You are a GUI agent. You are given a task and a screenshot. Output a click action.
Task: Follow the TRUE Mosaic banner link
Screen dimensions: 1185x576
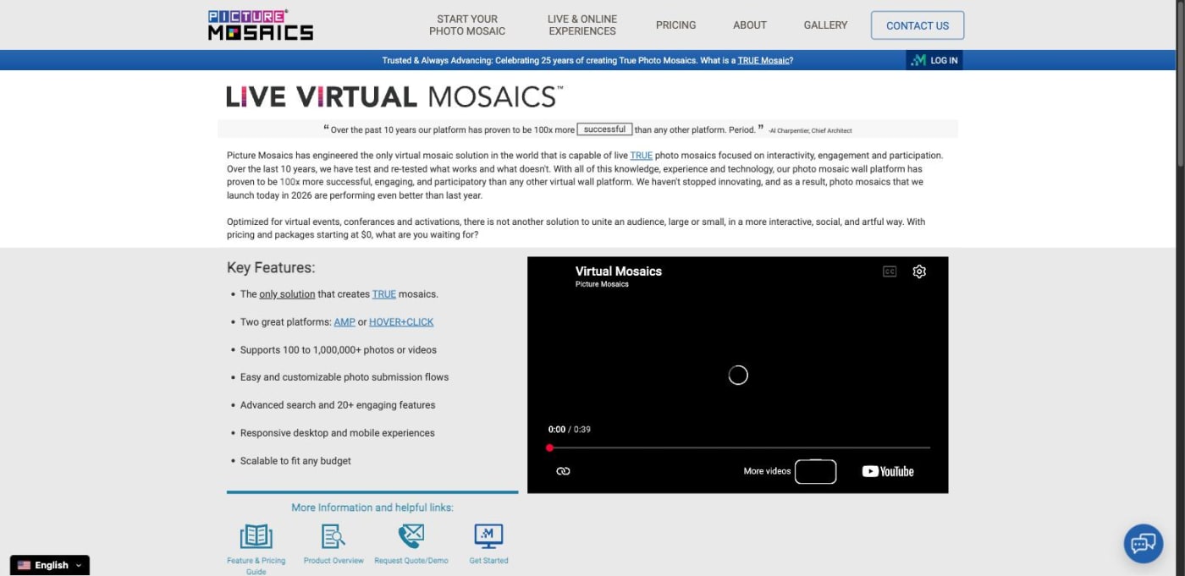(x=764, y=60)
